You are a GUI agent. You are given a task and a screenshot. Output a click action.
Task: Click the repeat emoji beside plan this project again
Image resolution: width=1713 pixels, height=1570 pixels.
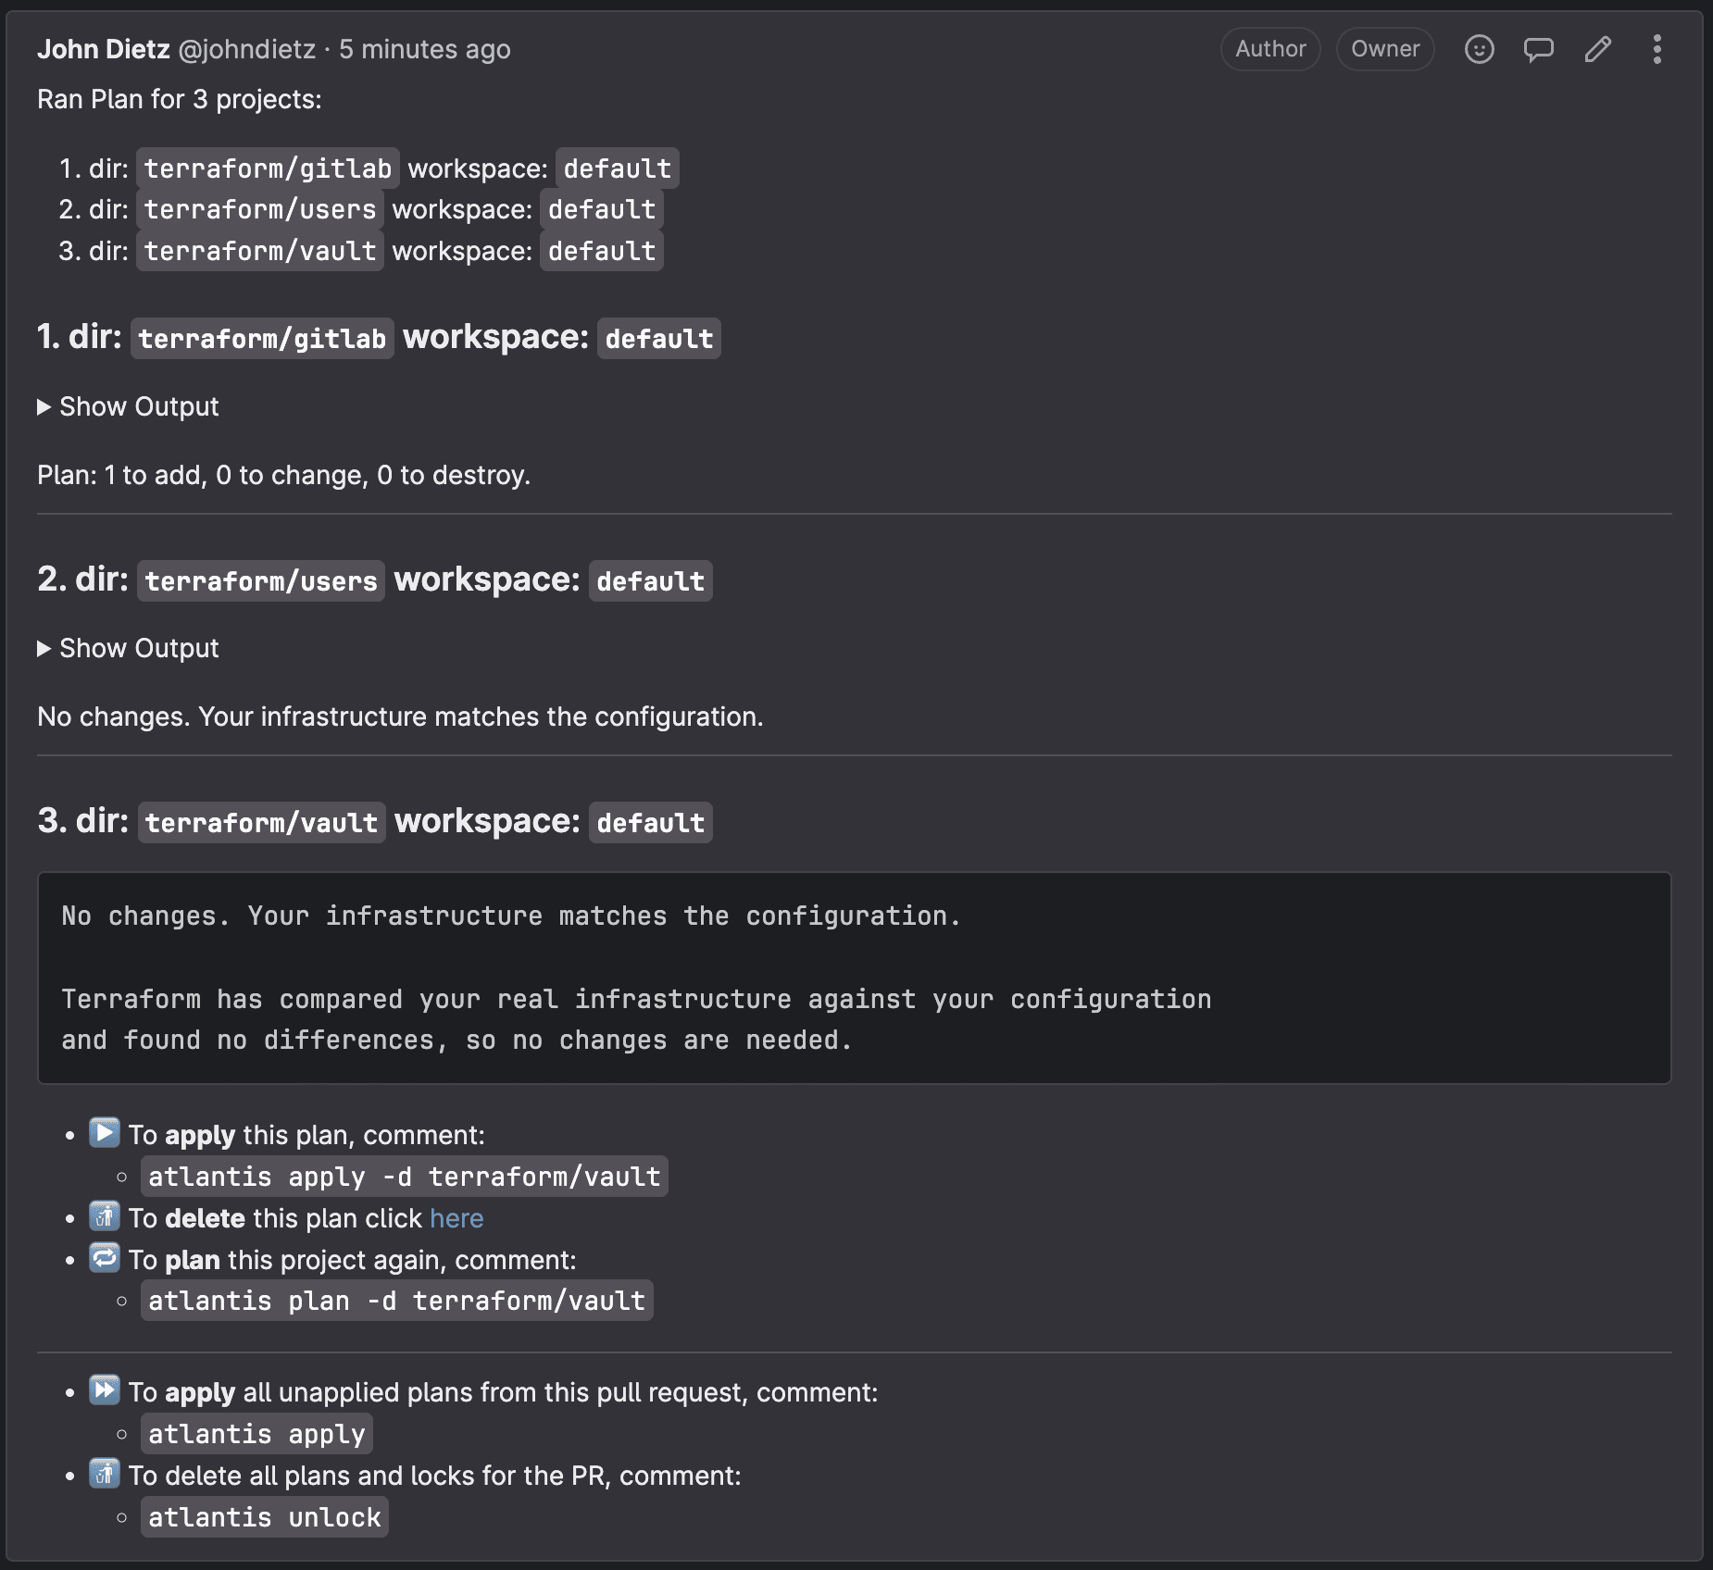[105, 1257]
